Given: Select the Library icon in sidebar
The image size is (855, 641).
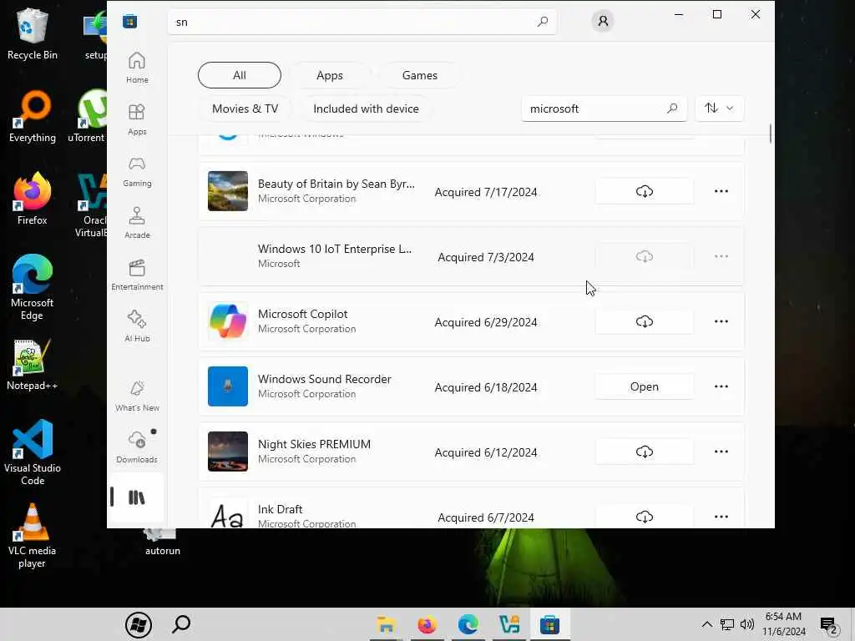Looking at the screenshot, I should [x=136, y=497].
